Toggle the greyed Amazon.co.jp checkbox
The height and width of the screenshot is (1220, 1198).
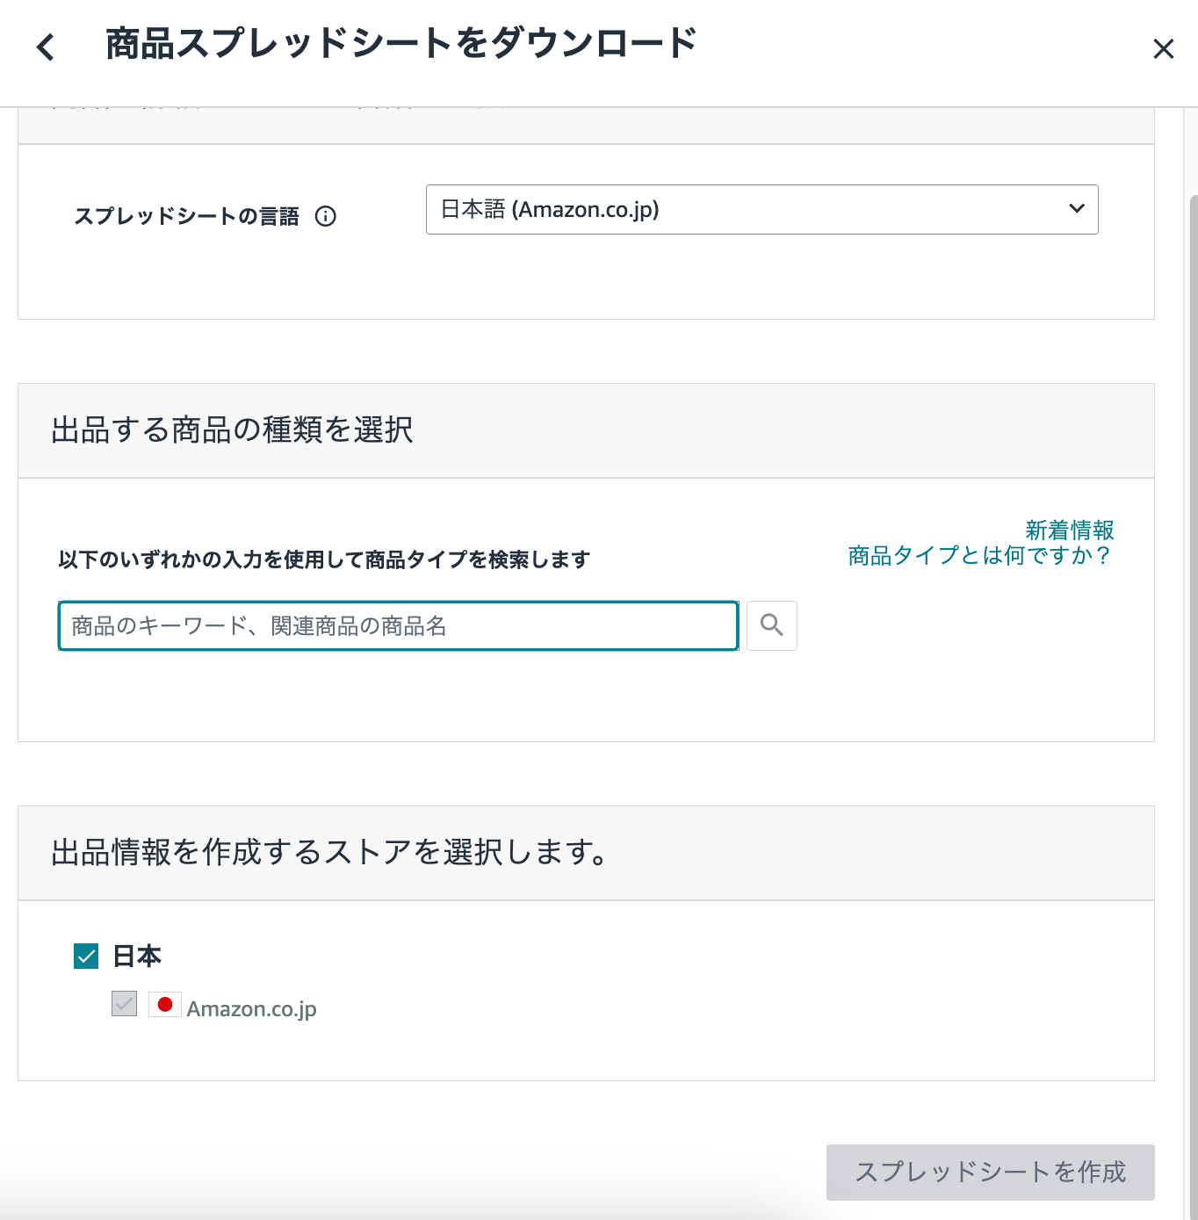(125, 1004)
